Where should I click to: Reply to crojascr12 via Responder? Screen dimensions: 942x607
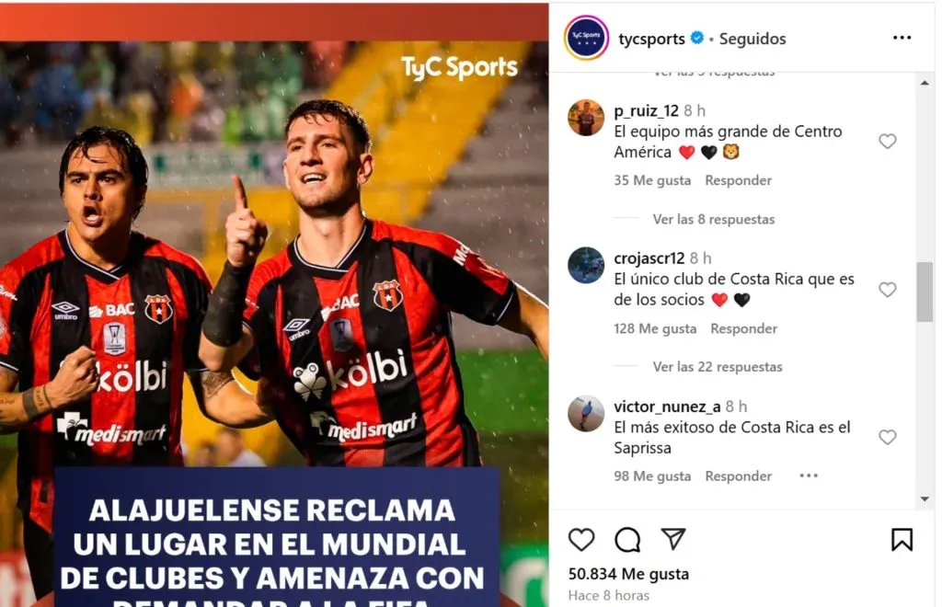(743, 328)
